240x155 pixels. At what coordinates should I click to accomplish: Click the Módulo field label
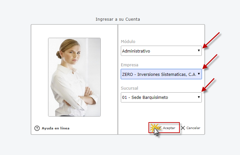(x=128, y=42)
